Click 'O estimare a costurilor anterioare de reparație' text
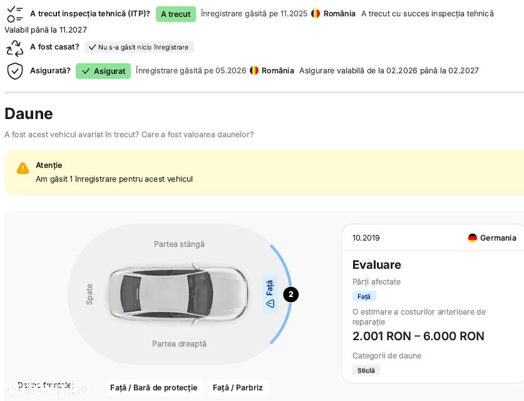The image size is (524, 401). pos(419,316)
